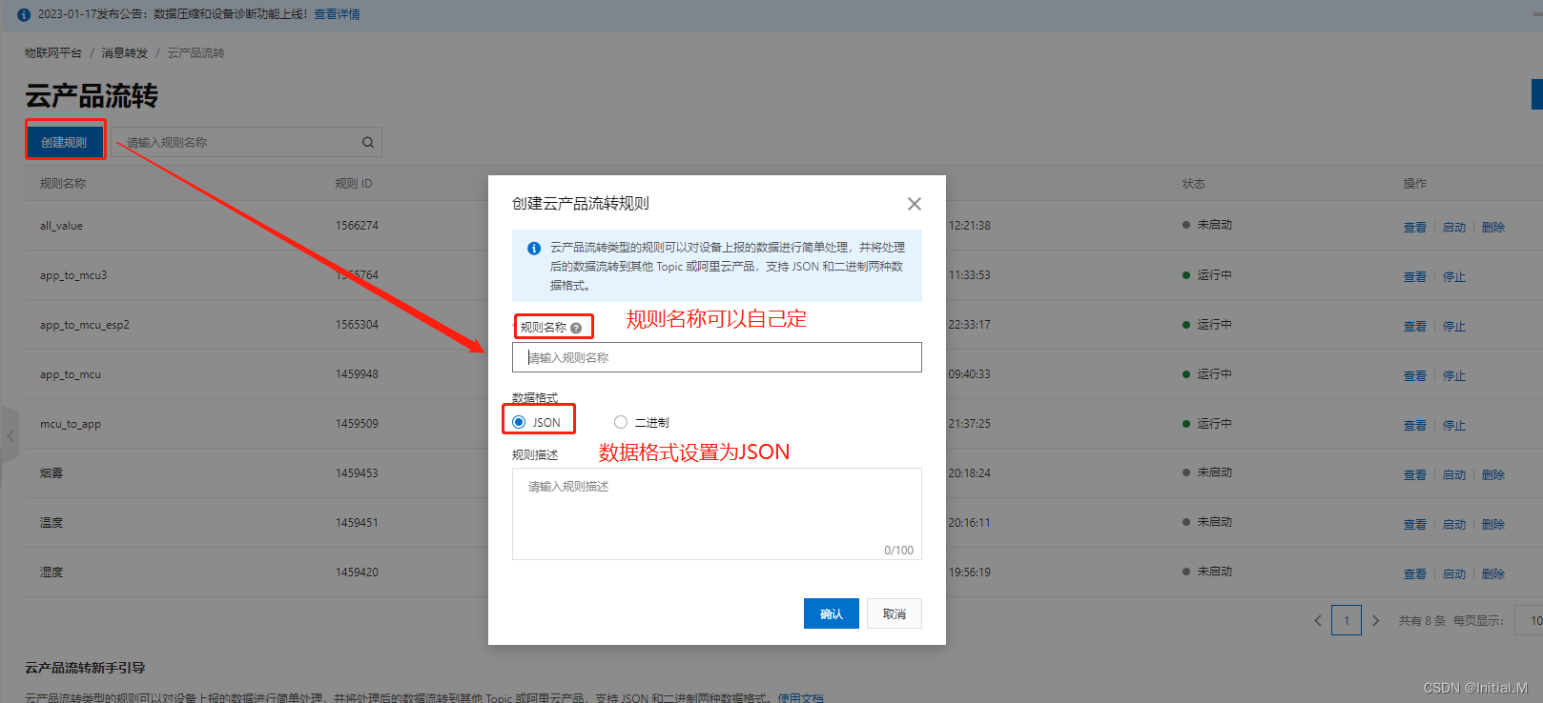Screen dimensions: 1543x703
Task: Click the 烟雾 rule name
Action: point(51,473)
